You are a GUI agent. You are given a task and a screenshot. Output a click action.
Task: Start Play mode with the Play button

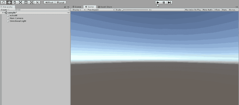click(x=158, y=3)
